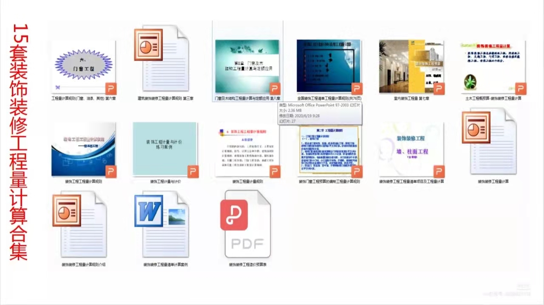The width and height of the screenshot is (544, 305).
Task: Click file name 装饰工程量计量规则
Action: tap(248, 182)
